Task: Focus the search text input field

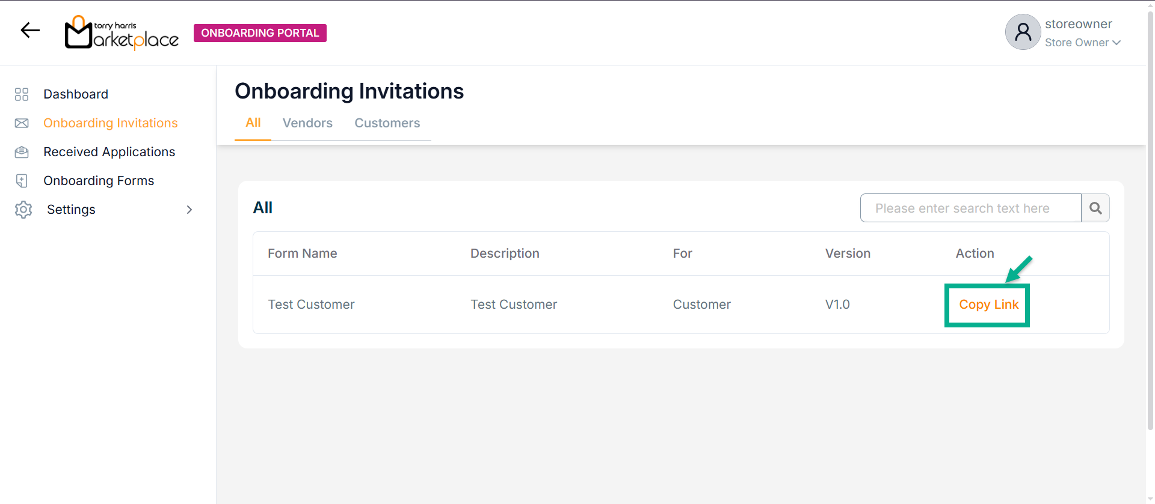Action: point(970,208)
